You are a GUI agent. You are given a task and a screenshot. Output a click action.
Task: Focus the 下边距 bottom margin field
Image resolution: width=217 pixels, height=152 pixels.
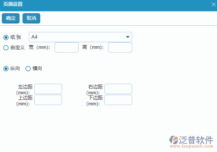pos(118,100)
